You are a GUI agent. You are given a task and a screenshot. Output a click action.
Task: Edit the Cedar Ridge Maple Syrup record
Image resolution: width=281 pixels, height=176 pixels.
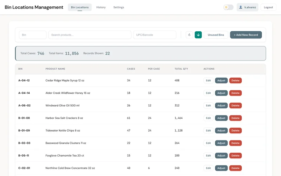tap(208, 81)
